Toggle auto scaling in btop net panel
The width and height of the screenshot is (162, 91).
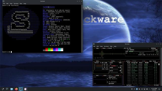click(x=105, y=76)
